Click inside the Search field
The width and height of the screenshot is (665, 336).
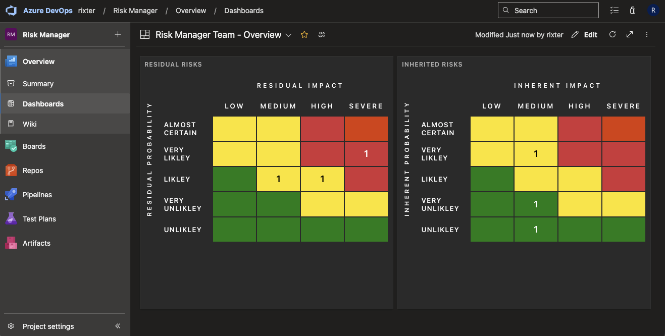pos(548,10)
